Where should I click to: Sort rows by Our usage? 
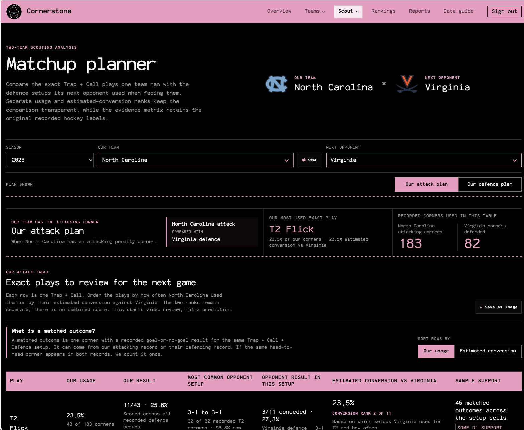(x=436, y=351)
